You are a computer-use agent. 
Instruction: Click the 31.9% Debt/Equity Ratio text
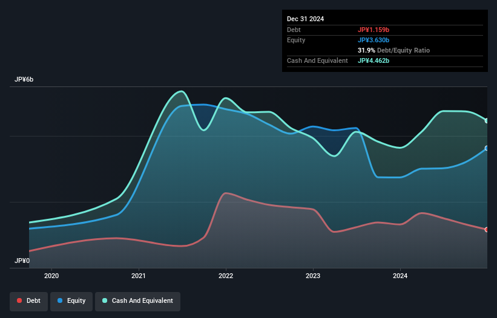point(393,50)
